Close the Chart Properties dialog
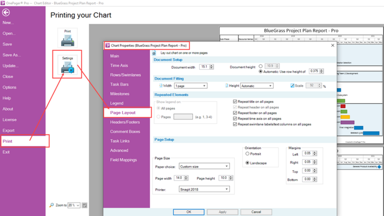The image size is (384, 216). 333,45
